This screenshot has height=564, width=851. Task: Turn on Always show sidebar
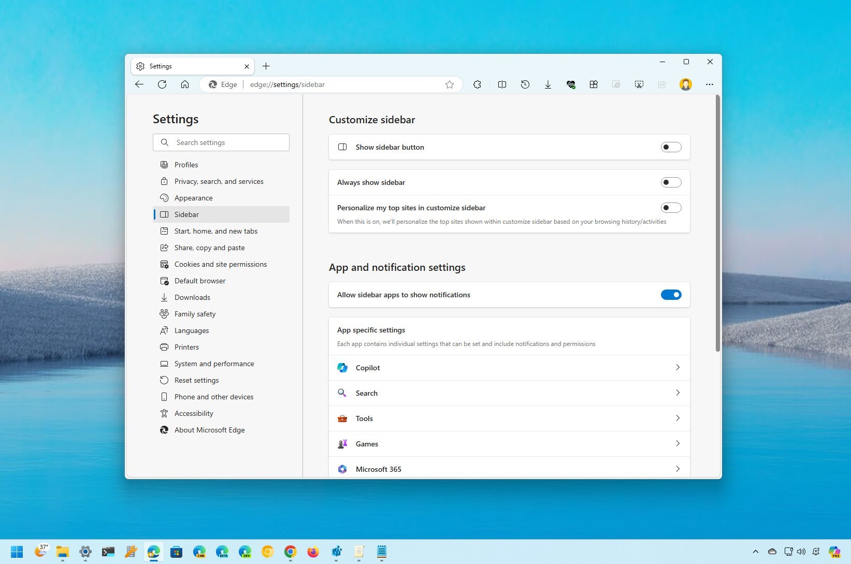[x=671, y=182]
